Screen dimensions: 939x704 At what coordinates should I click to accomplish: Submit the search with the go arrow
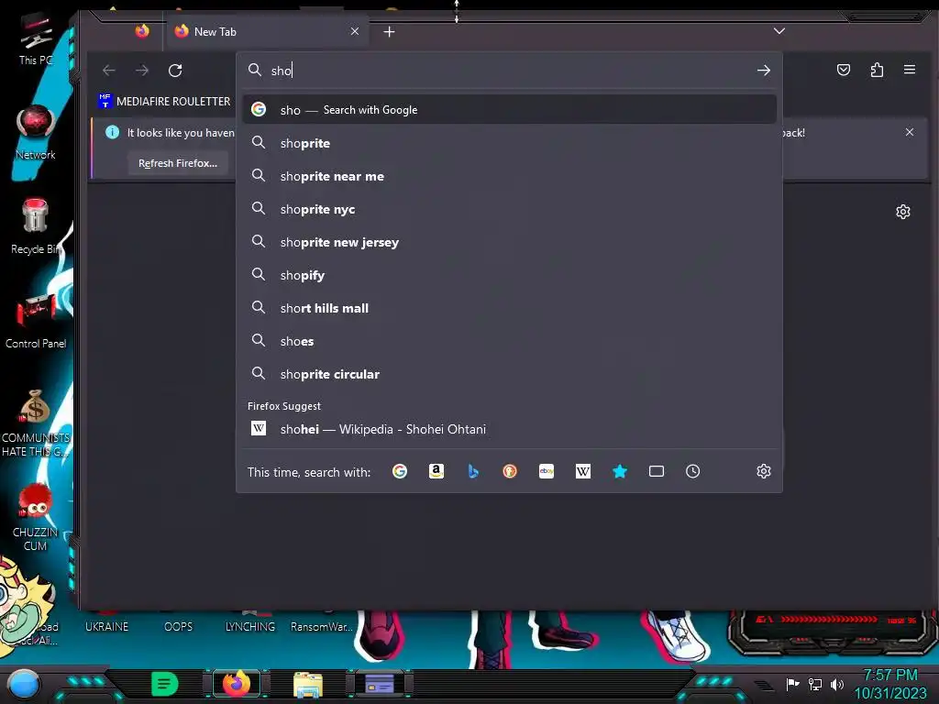pyautogui.click(x=764, y=71)
